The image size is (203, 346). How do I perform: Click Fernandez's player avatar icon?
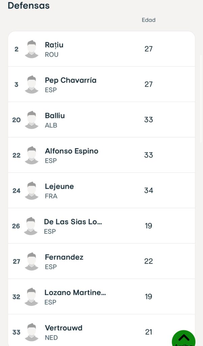click(31, 262)
